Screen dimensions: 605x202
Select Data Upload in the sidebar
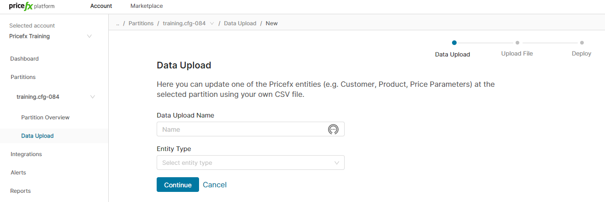pos(37,136)
